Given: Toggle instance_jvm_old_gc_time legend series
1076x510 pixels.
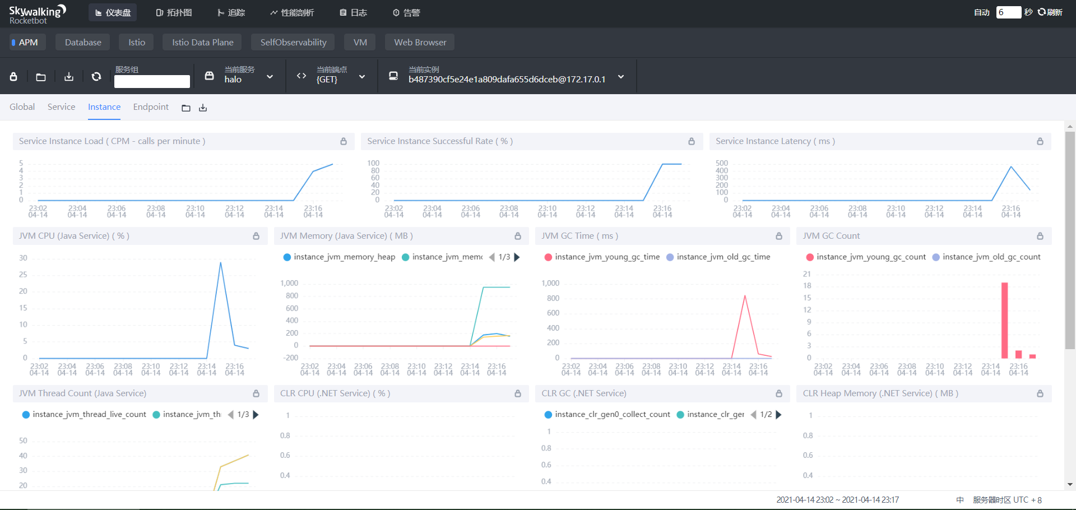Looking at the screenshot, I should [718, 257].
